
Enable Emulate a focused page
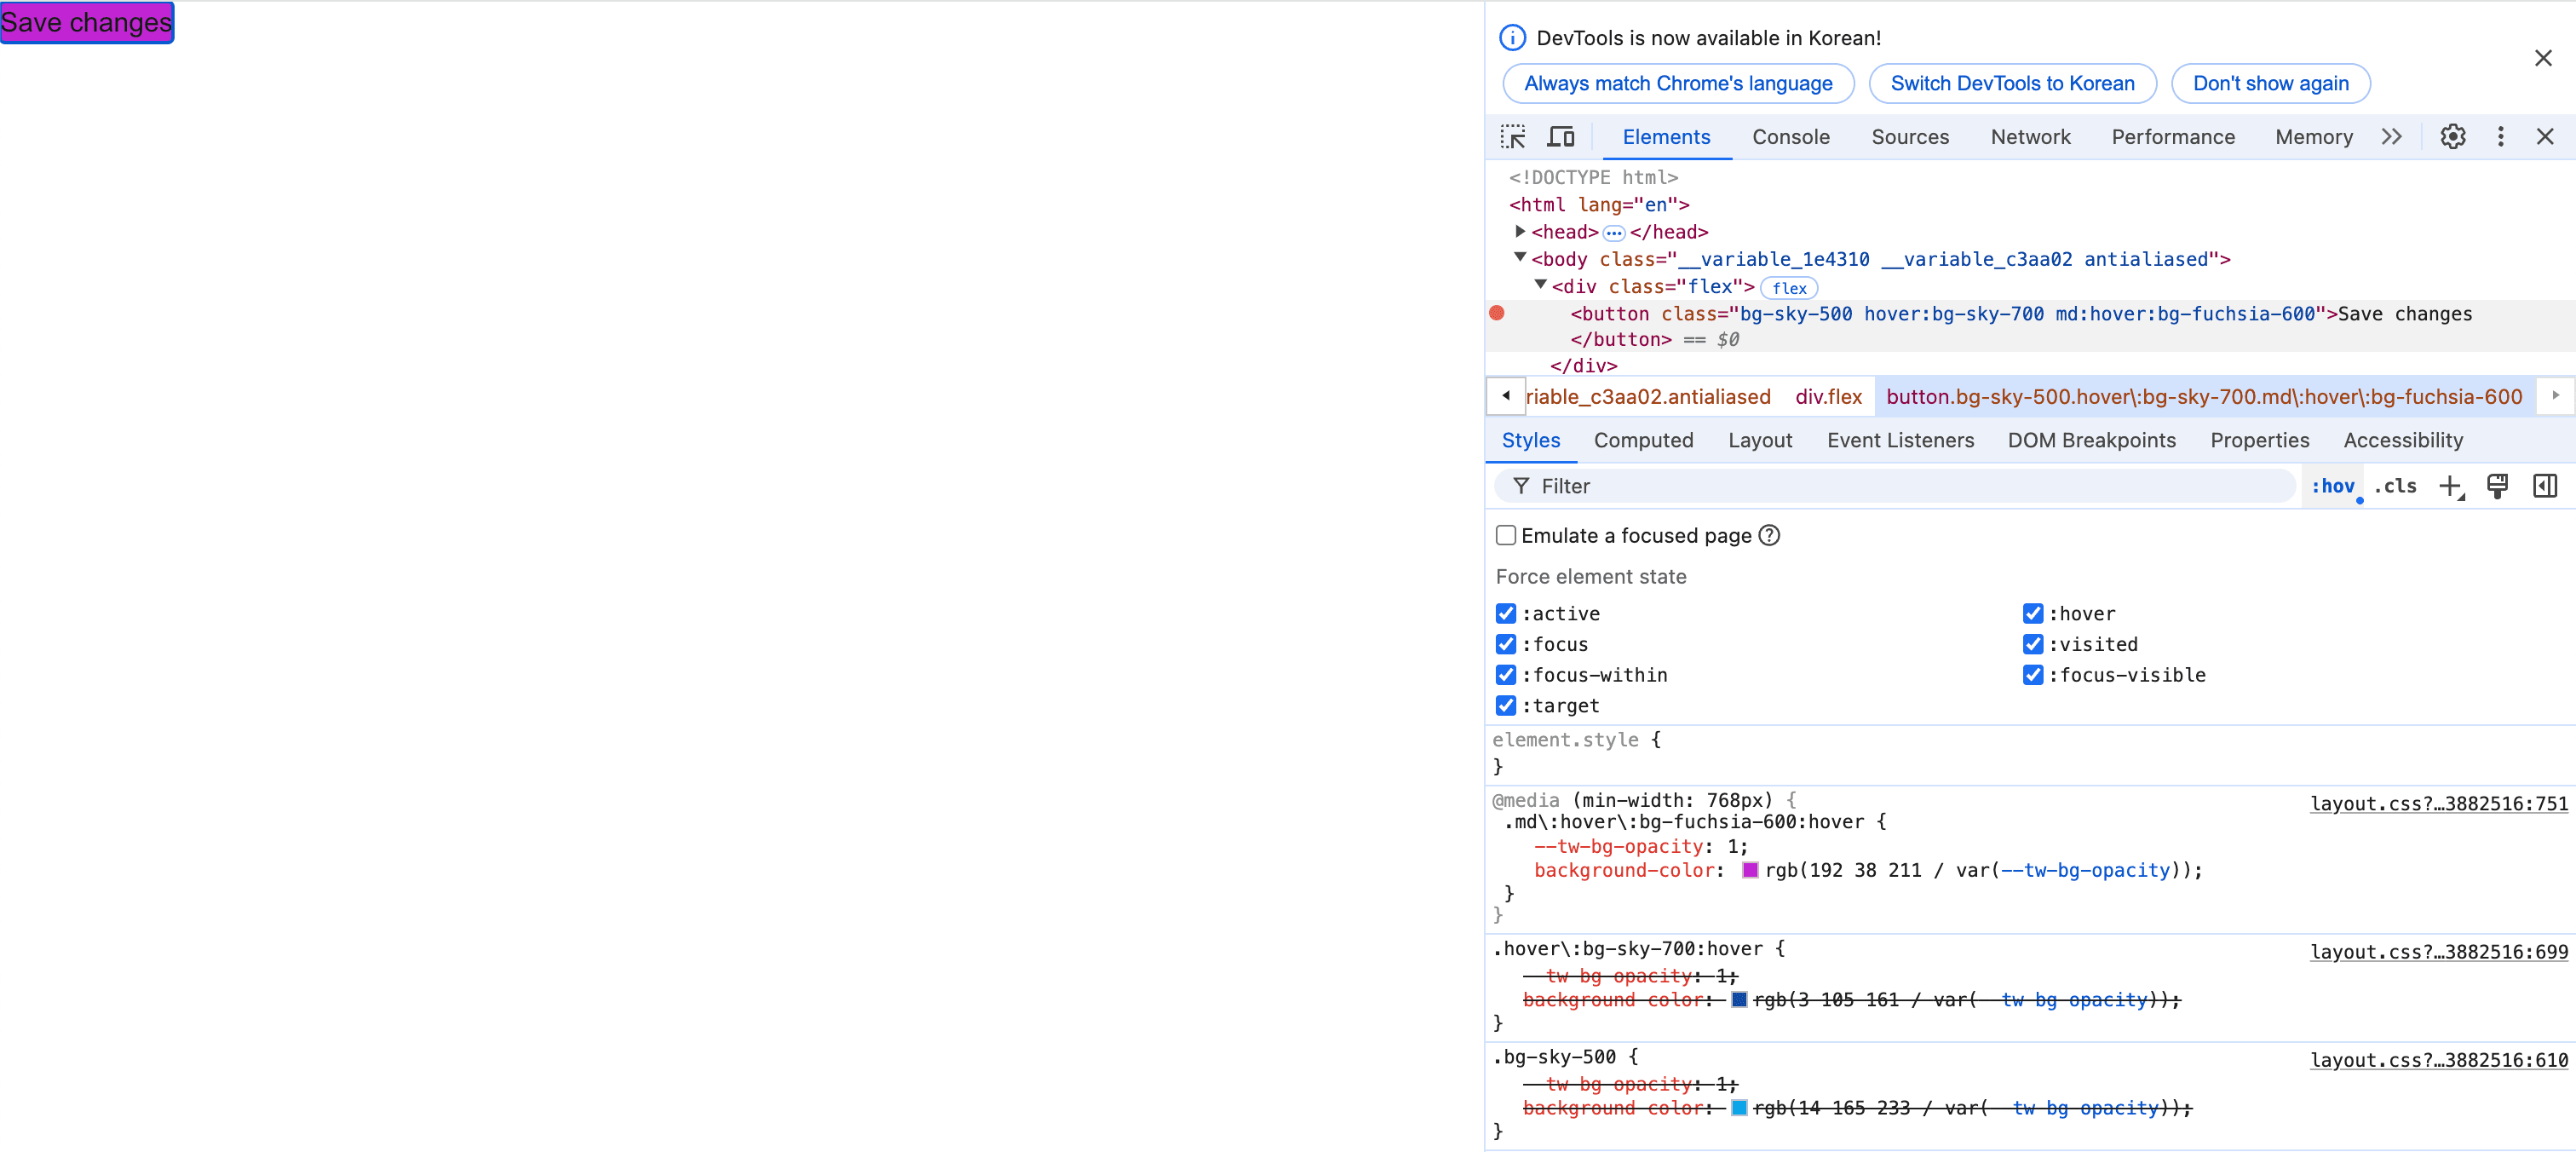(x=1506, y=535)
